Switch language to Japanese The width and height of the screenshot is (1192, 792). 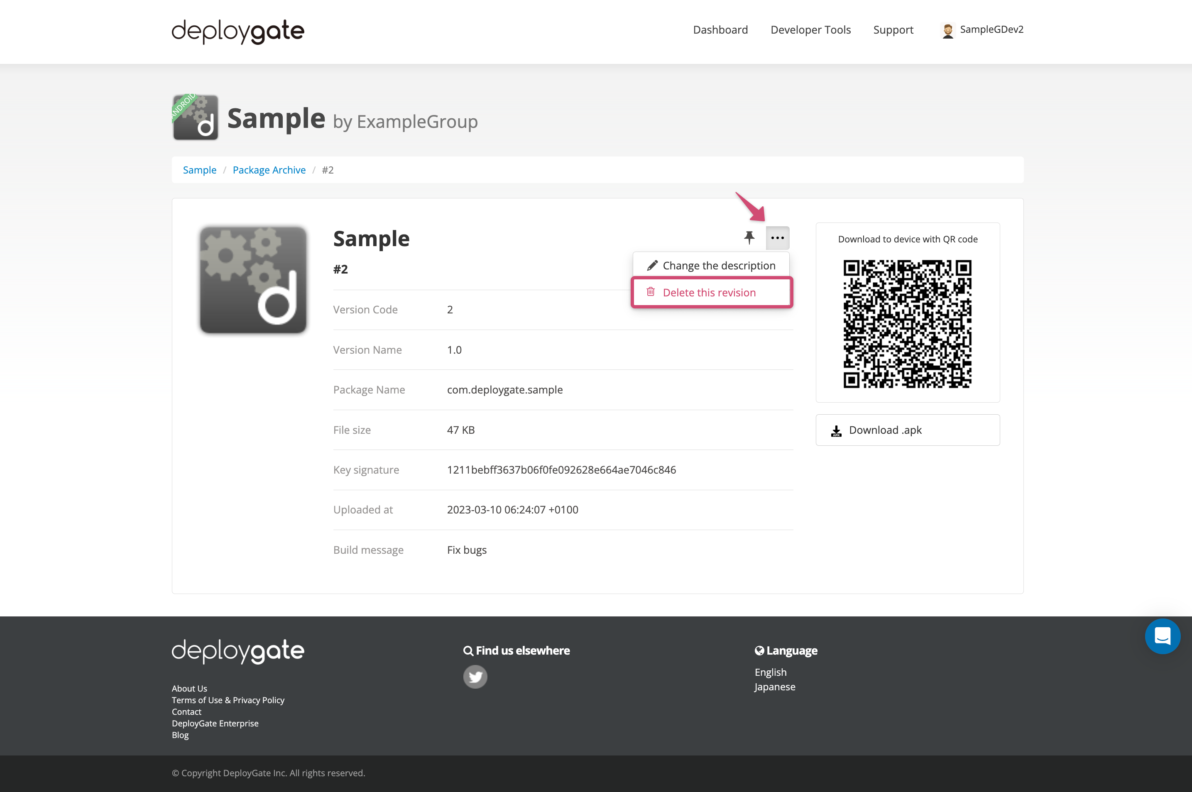coord(774,687)
